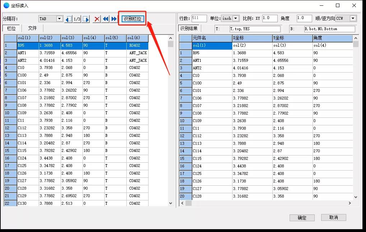Click 3.26202 cell in left table
The width and height of the screenshot is (366, 232).
[72, 90]
